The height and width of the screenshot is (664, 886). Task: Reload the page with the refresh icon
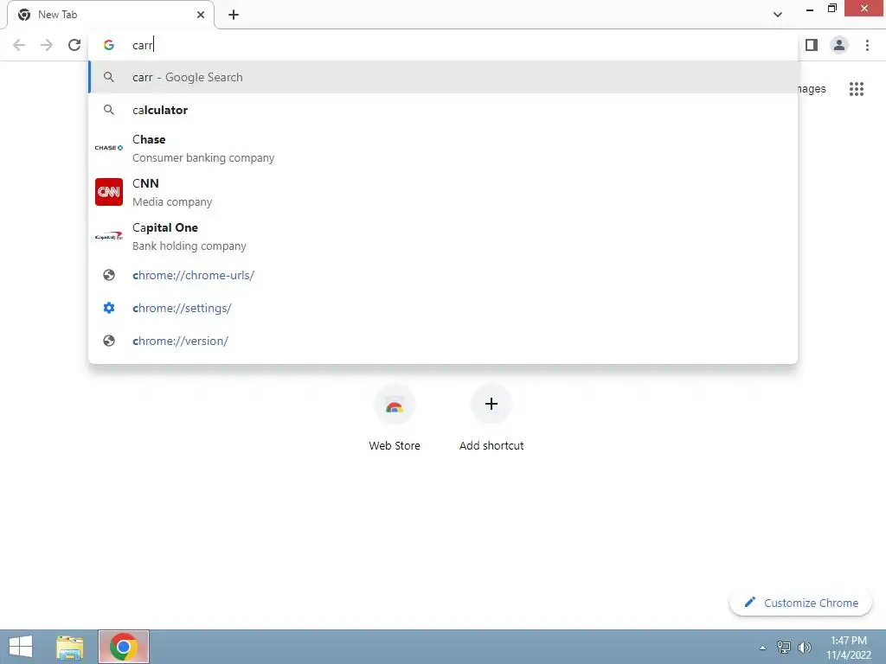point(74,45)
